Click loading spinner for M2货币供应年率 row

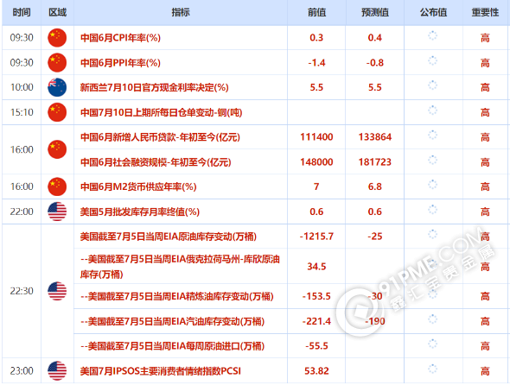coord(432,185)
